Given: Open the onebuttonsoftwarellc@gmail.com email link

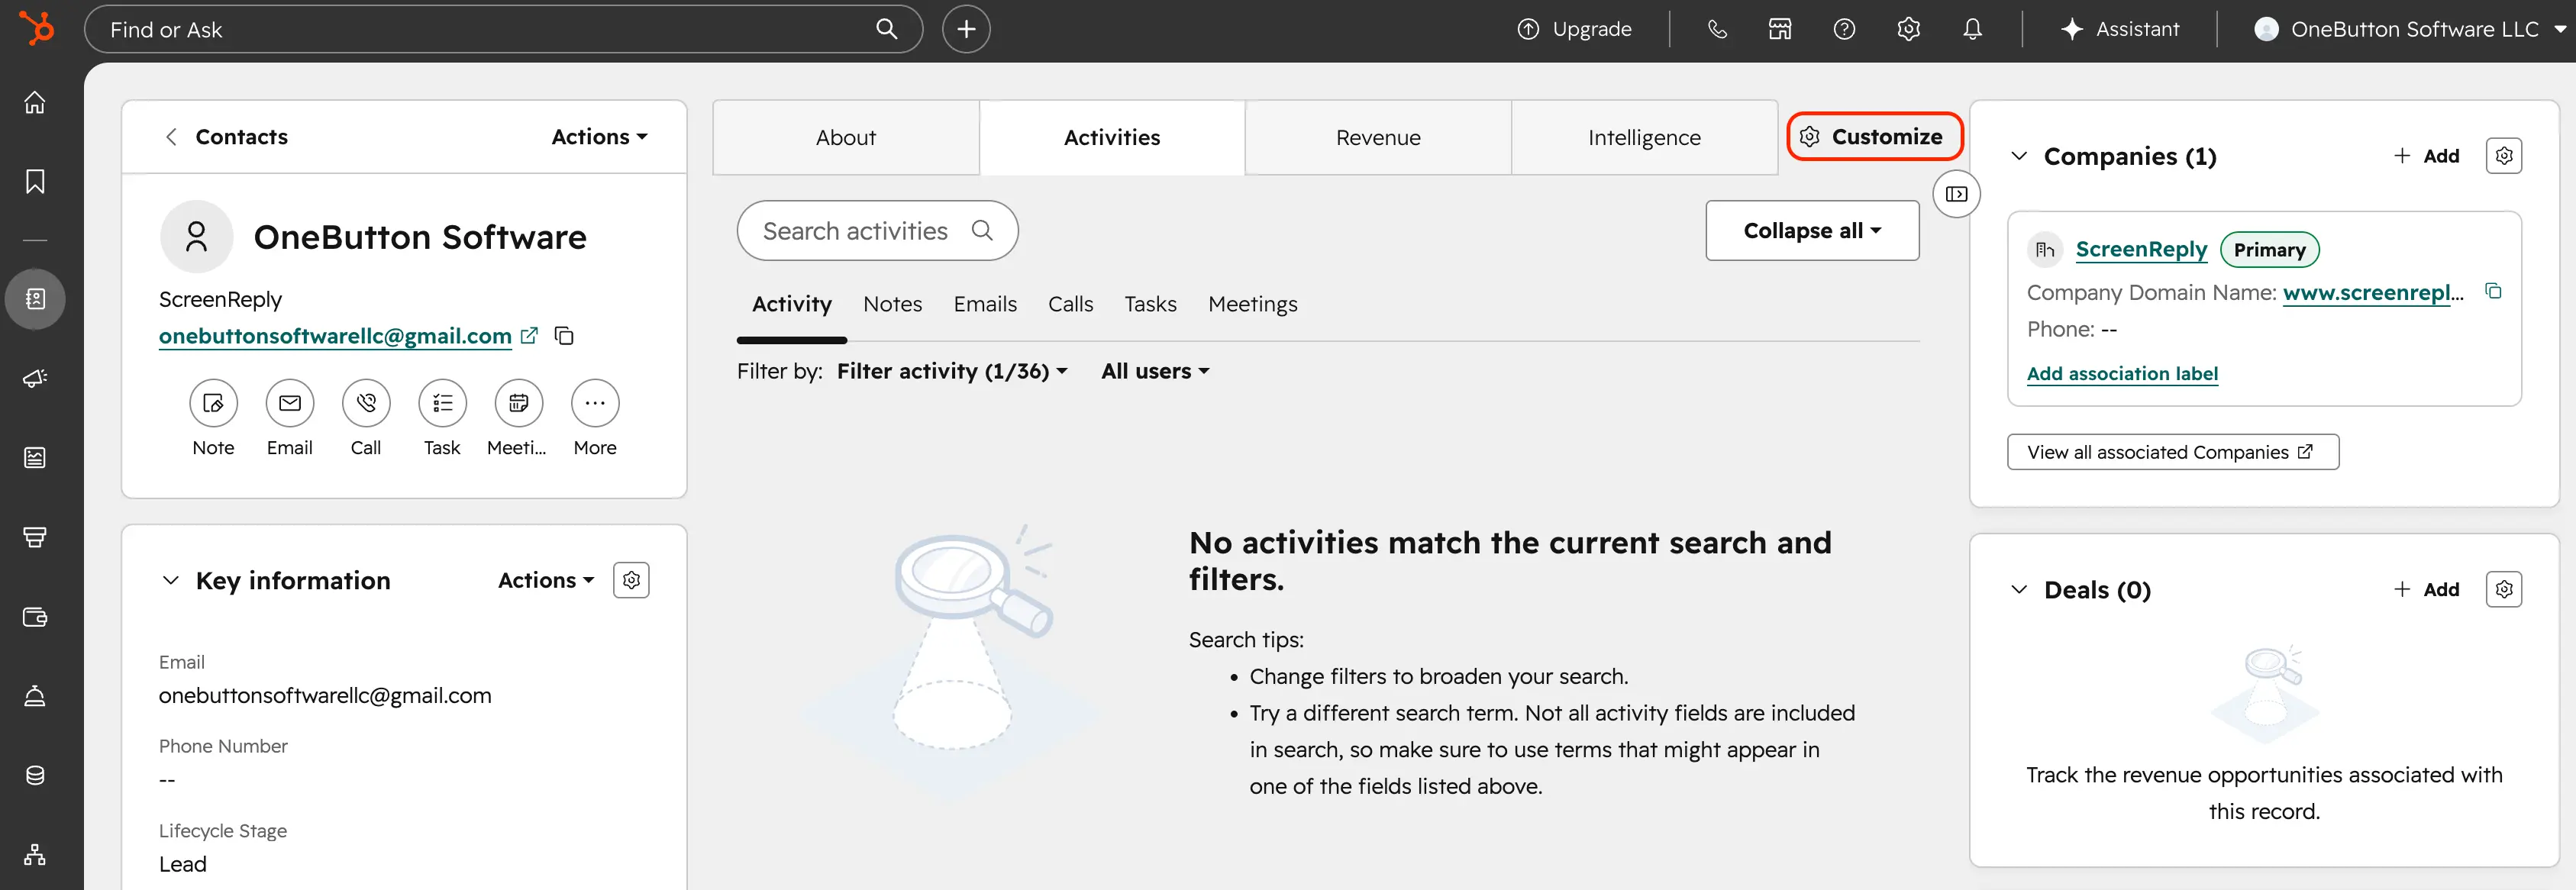Looking at the screenshot, I should (335, 336).
